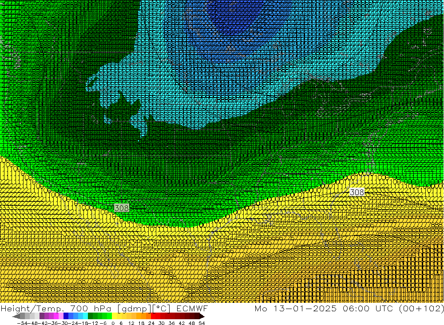The height and width of the screenshot is (325, 444).
Task: Select the light pink swatch near legend value -30
Action: [61, 317]
